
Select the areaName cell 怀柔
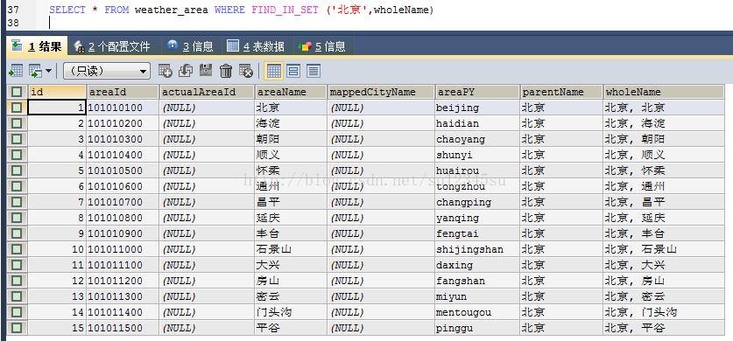291,170
